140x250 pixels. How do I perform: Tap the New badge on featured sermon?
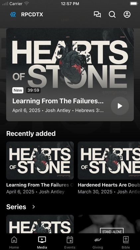point(18,90)
